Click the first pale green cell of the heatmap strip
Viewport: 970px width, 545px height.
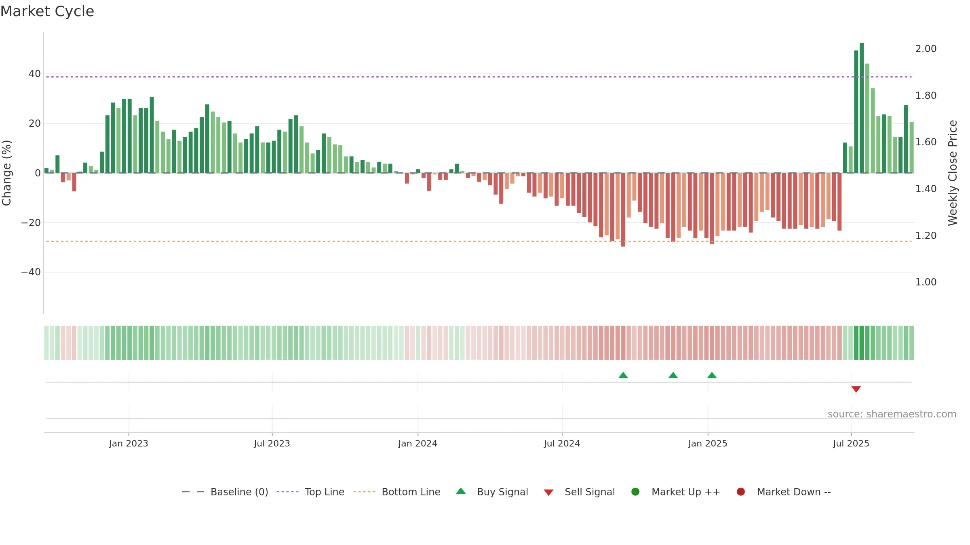46,343
